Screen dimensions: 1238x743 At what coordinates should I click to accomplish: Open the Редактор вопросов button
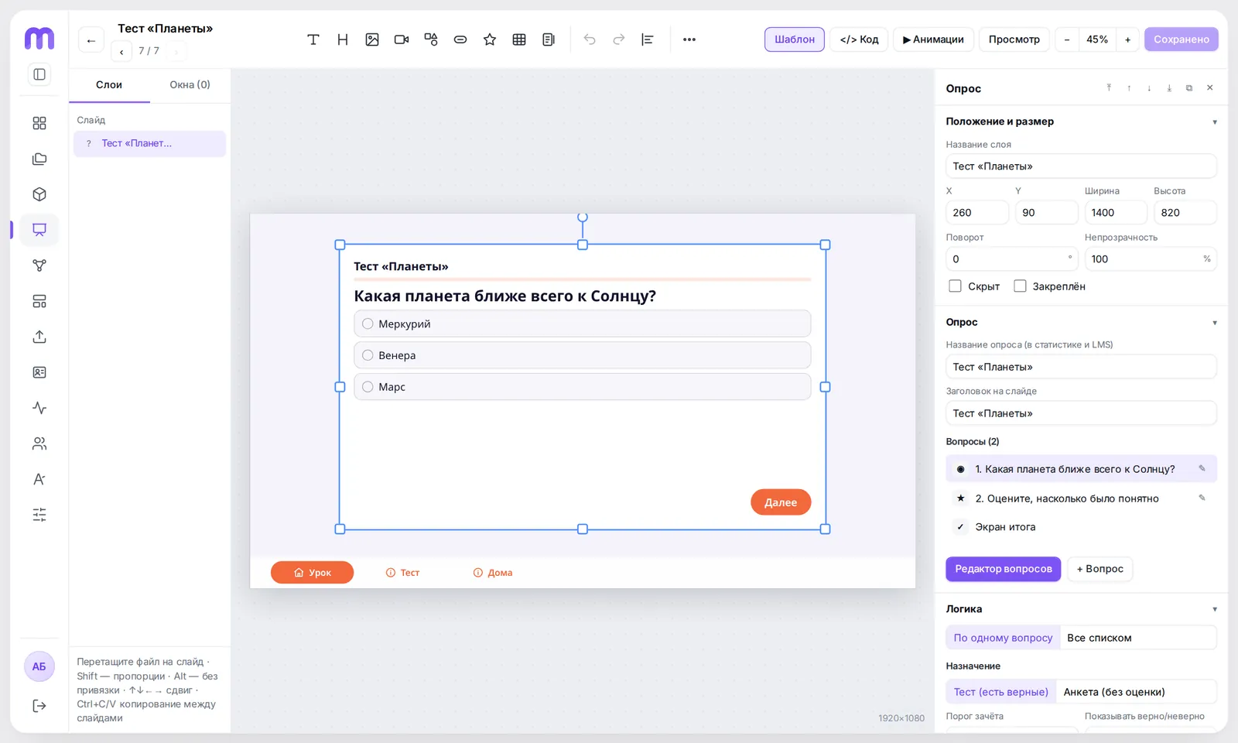coord(1004,569)
